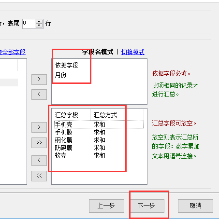
Task: Click the 上一步 button
Action: point(106,206)
